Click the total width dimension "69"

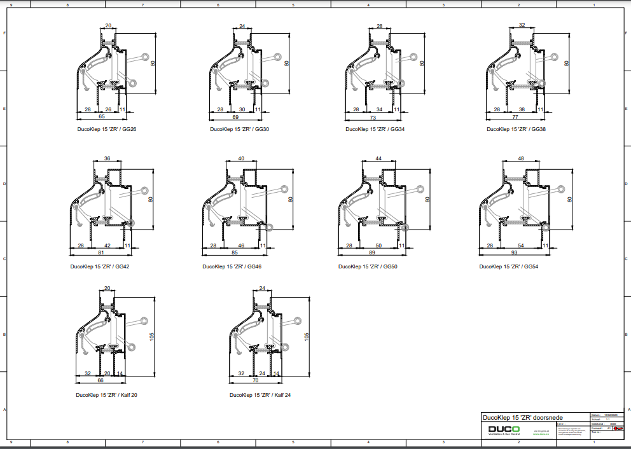[235, 117]
